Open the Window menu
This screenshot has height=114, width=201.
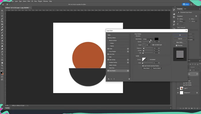point(45,1)
